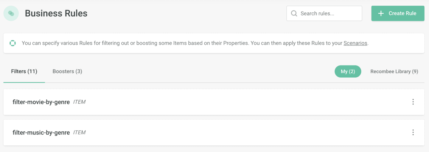Focus the Search rules input field
This screenshot has height=152, width=429.
pos(324,13)
